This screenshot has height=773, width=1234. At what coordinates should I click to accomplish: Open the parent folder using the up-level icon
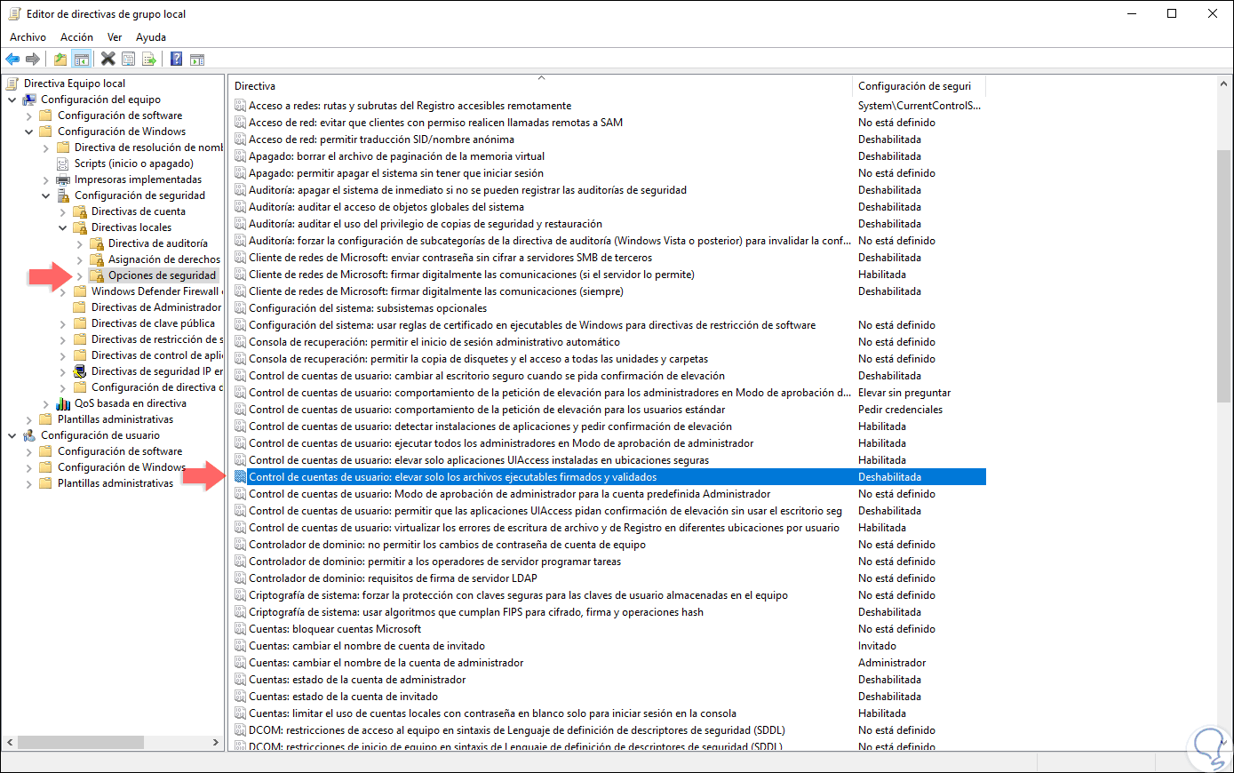click(60, 59)
